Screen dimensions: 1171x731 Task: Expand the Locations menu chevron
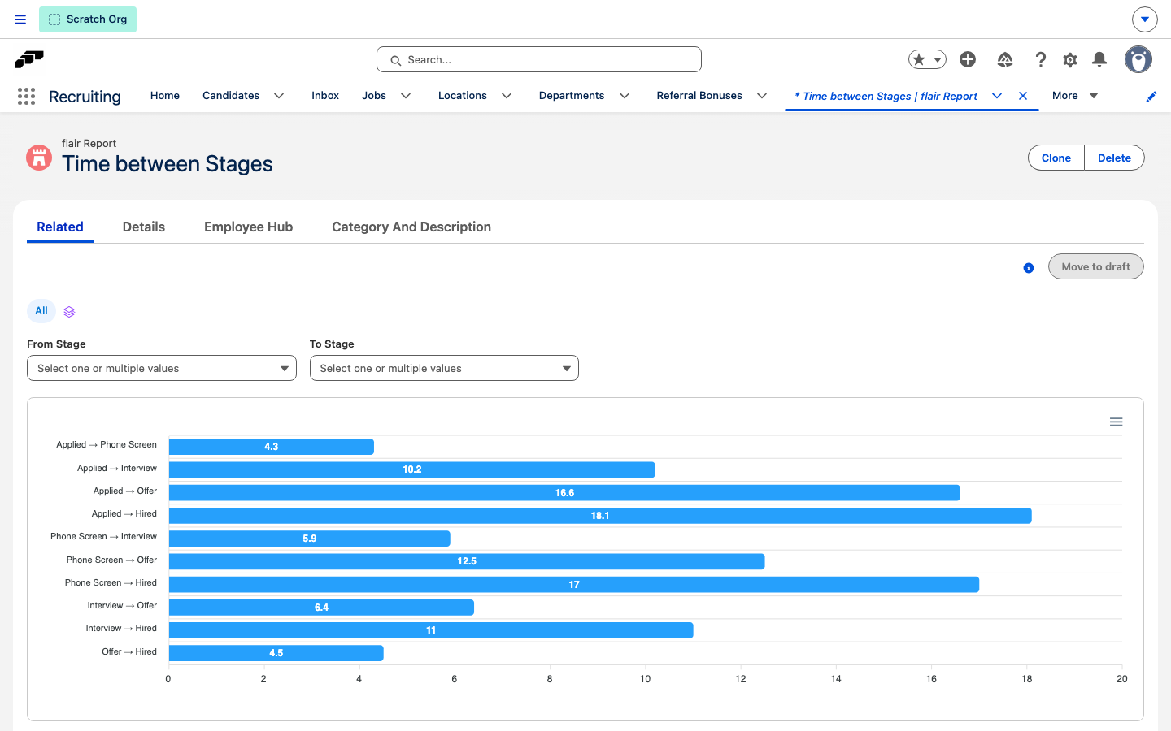coord(507,96)
